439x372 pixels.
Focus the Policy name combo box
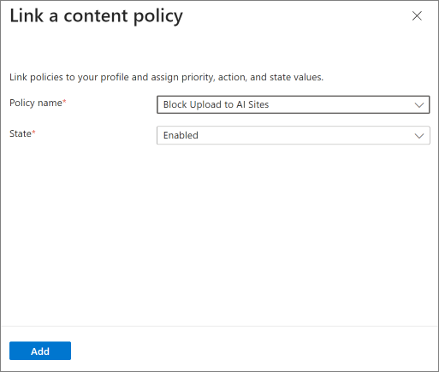point(294,104)
